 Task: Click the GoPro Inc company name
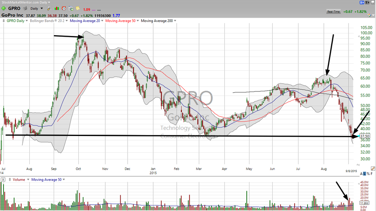point(12,15)
